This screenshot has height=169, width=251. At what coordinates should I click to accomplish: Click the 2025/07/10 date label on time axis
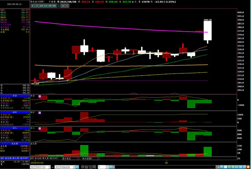point(37,163)
